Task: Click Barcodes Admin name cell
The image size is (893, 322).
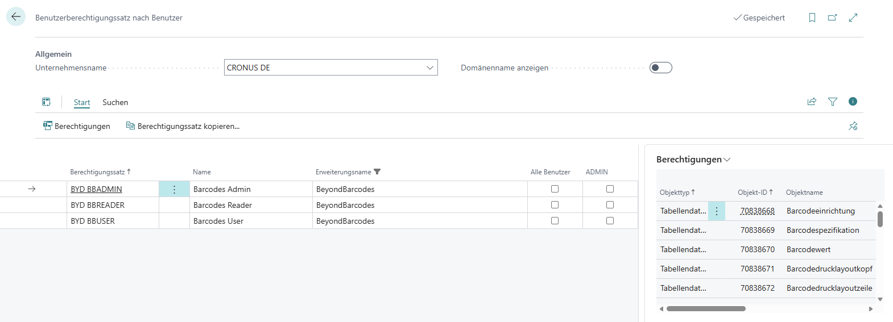Action: pos(251,189)
